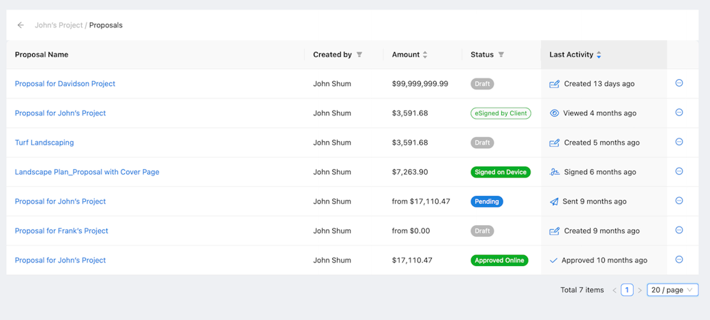Open the Turf Landscaping proposal
This screenshot has width=710, height=320.
44,143
